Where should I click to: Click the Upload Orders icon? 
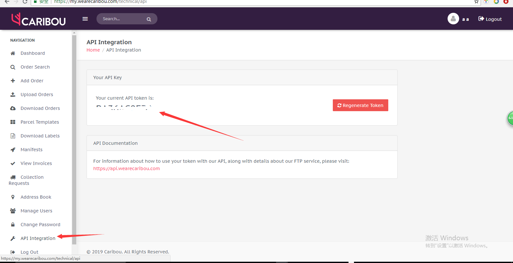pos(13,95)
